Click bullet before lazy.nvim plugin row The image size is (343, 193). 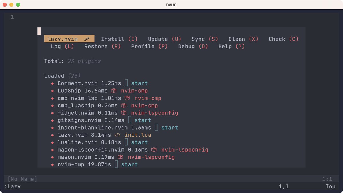point(53,135)
